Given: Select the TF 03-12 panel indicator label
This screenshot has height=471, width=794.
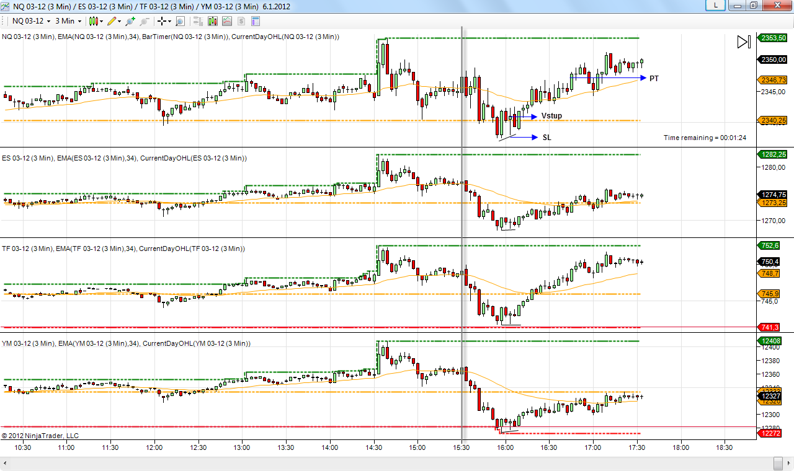Looking at the screenshot, I should [123, 249].
